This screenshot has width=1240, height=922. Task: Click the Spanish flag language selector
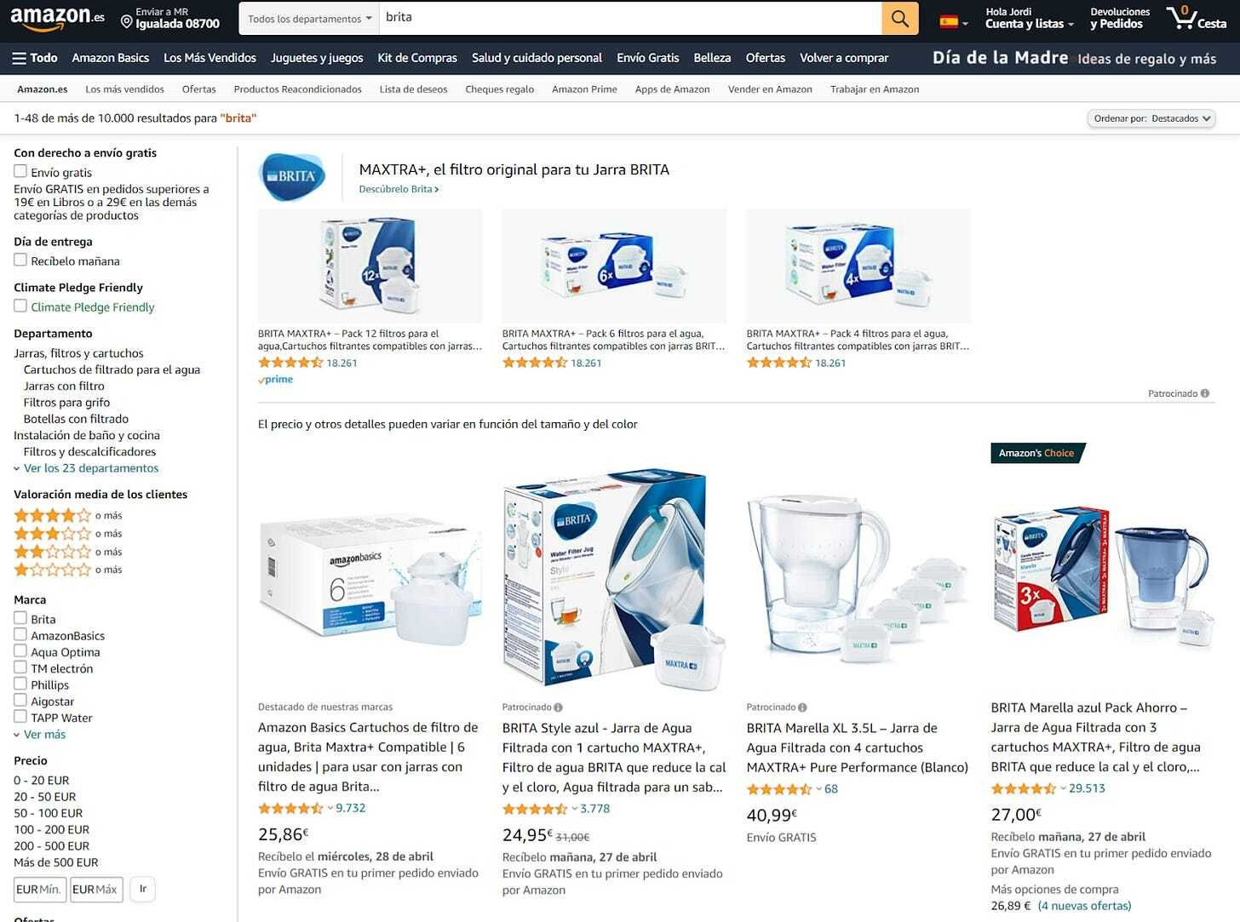953,21
